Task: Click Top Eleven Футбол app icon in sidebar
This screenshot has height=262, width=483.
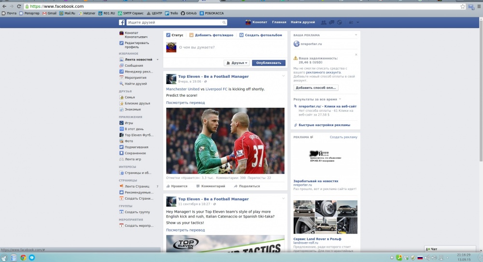Action: pyautogui.click(x=121, y=135)
